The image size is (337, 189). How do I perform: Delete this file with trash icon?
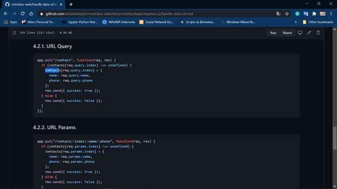[x=318, y=33]
